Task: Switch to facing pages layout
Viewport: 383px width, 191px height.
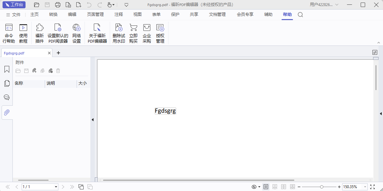Action: coord(284,187)
